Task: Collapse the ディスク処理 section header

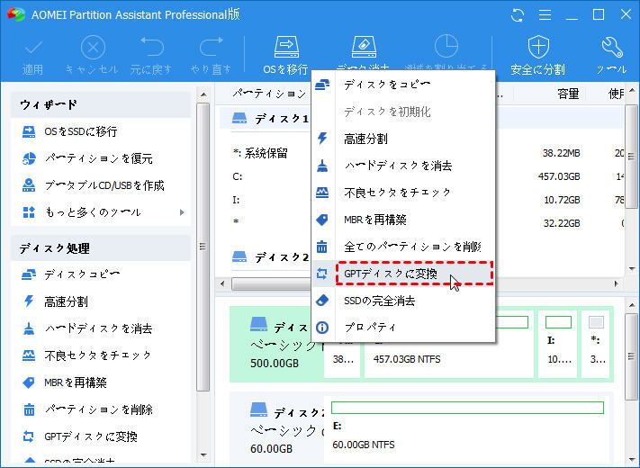Action: coord(101,248)
